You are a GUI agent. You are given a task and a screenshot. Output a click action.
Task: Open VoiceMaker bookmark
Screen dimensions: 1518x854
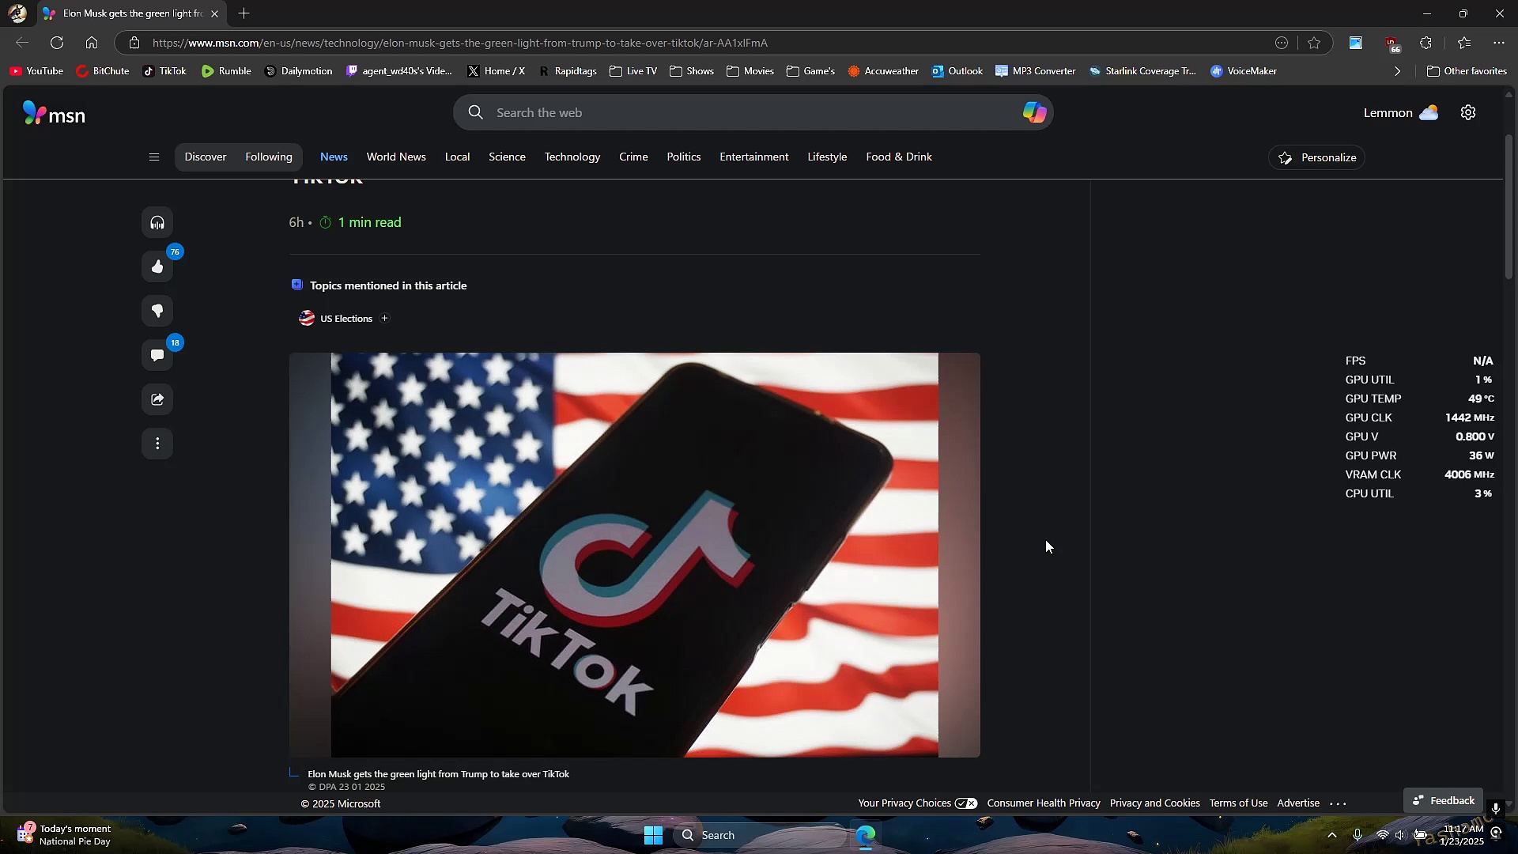pos(1244,71)
